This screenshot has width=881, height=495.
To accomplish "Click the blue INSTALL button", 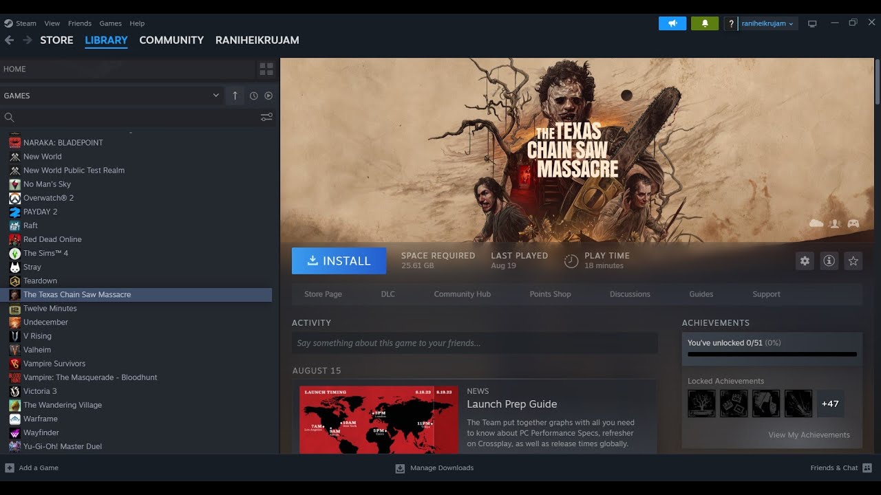I will (339, 261).
